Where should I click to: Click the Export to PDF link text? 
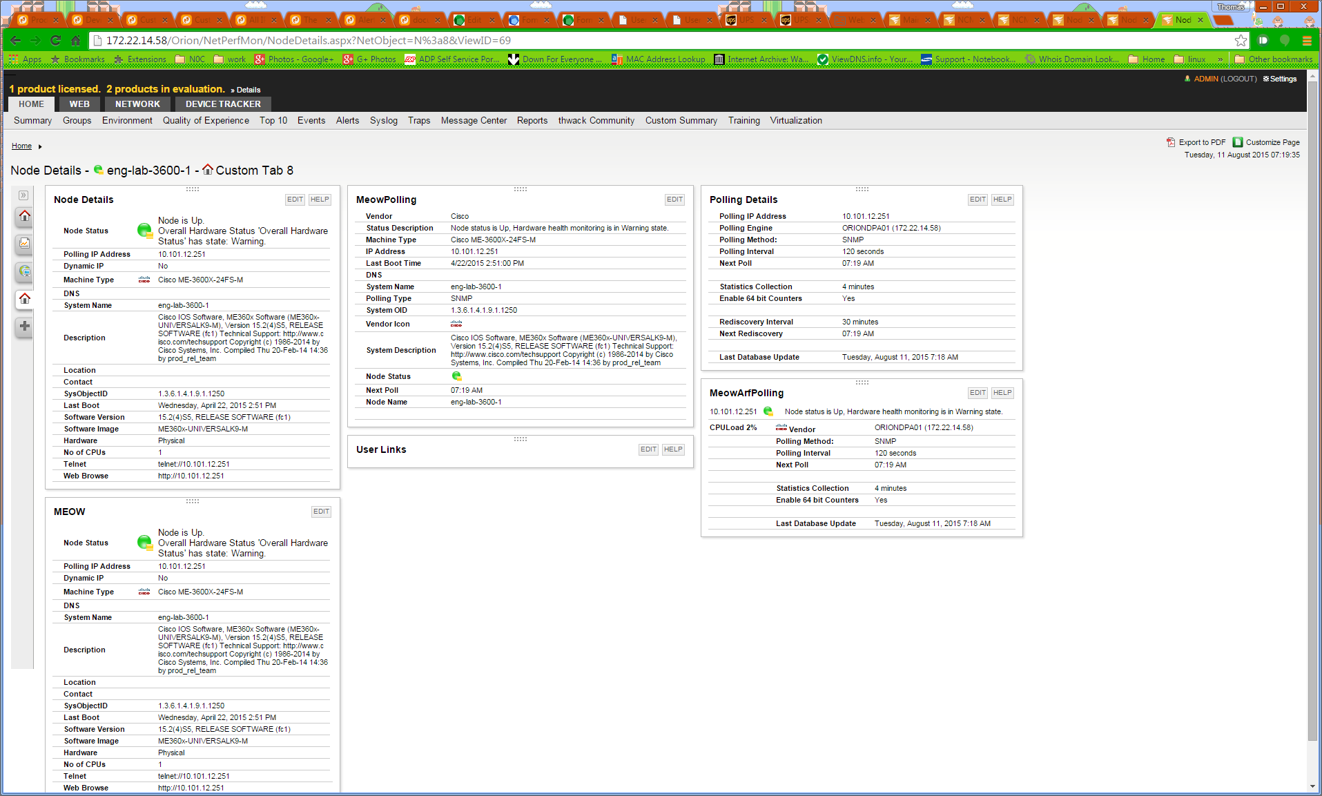pyautogui.click(x=1202, y=142)
